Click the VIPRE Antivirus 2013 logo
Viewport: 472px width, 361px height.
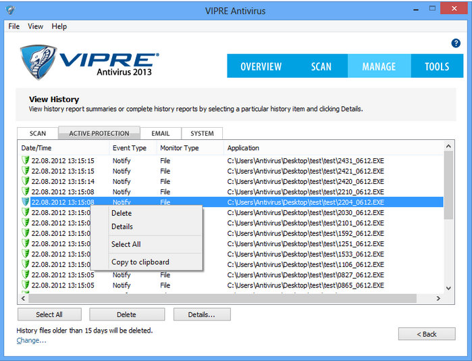(89, 62)
